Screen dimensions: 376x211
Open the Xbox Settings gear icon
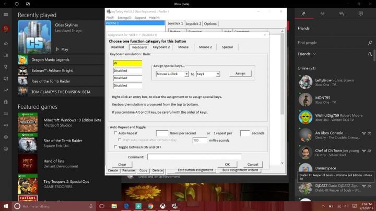pos(6,137)
